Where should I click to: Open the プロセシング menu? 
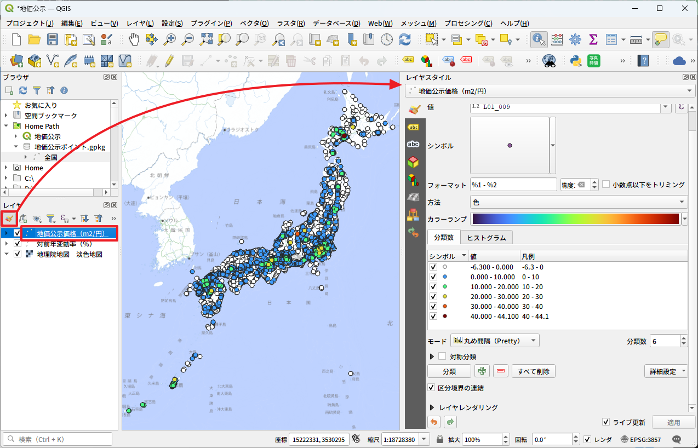pos(468,24)
